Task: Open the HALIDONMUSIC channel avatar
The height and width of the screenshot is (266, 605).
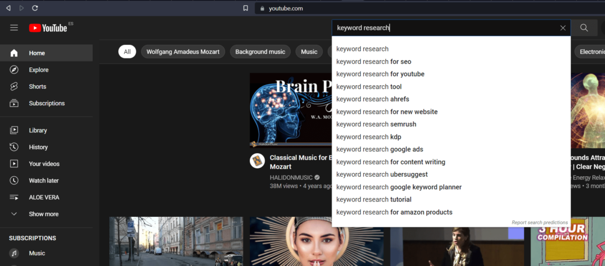Action: (258, 161)
